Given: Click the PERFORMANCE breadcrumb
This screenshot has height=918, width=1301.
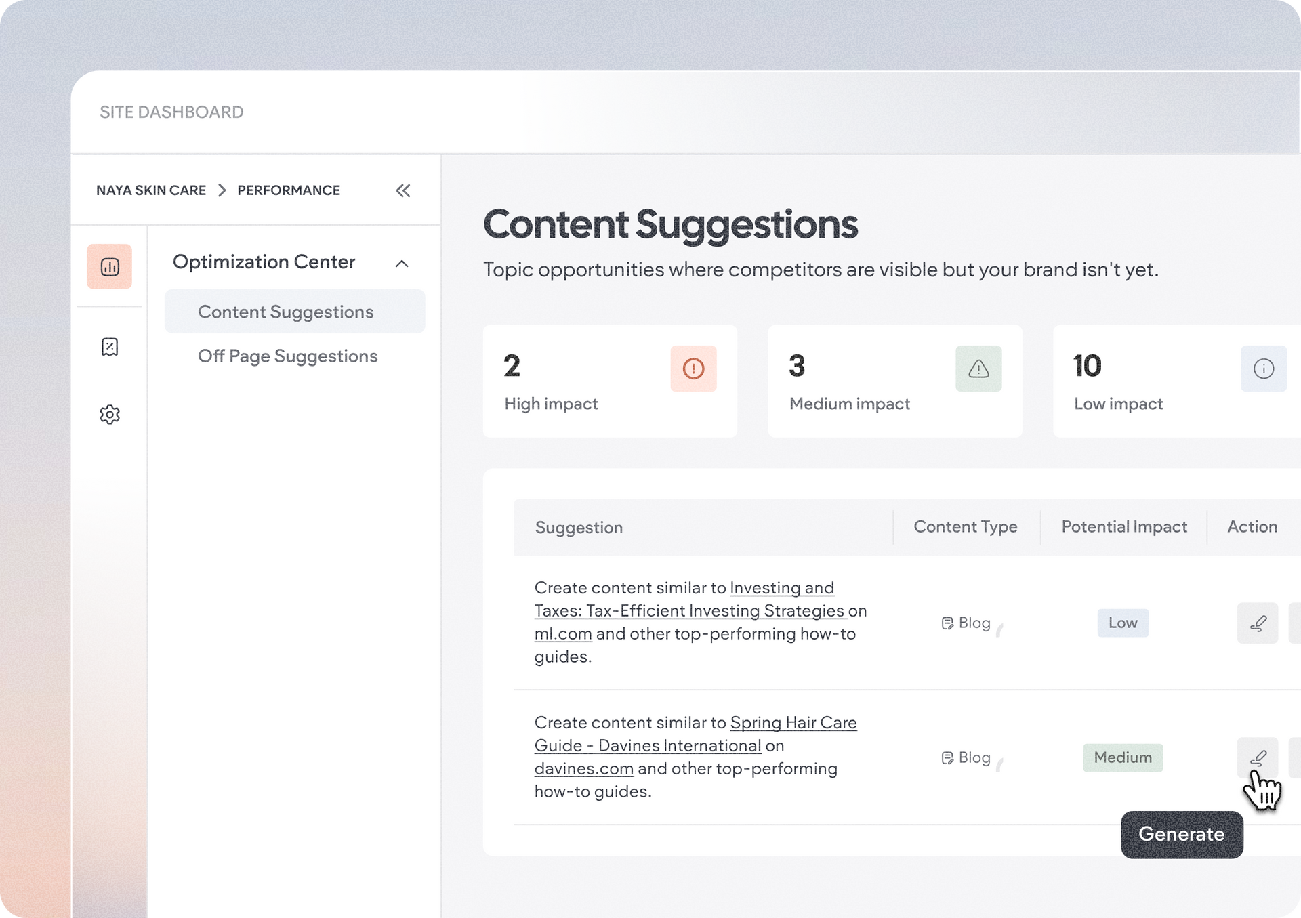Looking at the screenshot, I should [289, 190].
